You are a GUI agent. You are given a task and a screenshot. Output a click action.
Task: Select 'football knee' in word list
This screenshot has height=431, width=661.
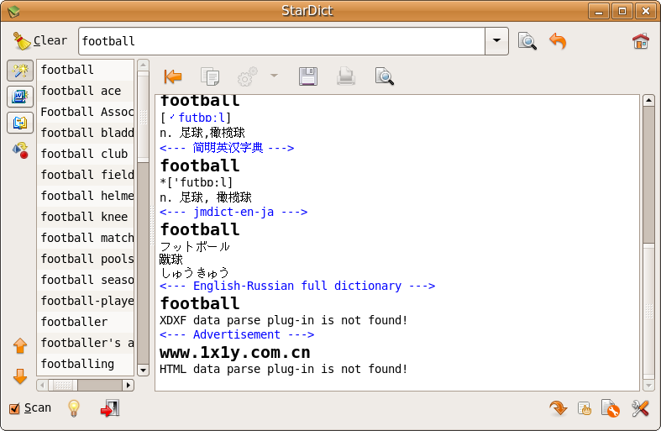point(86,217)
